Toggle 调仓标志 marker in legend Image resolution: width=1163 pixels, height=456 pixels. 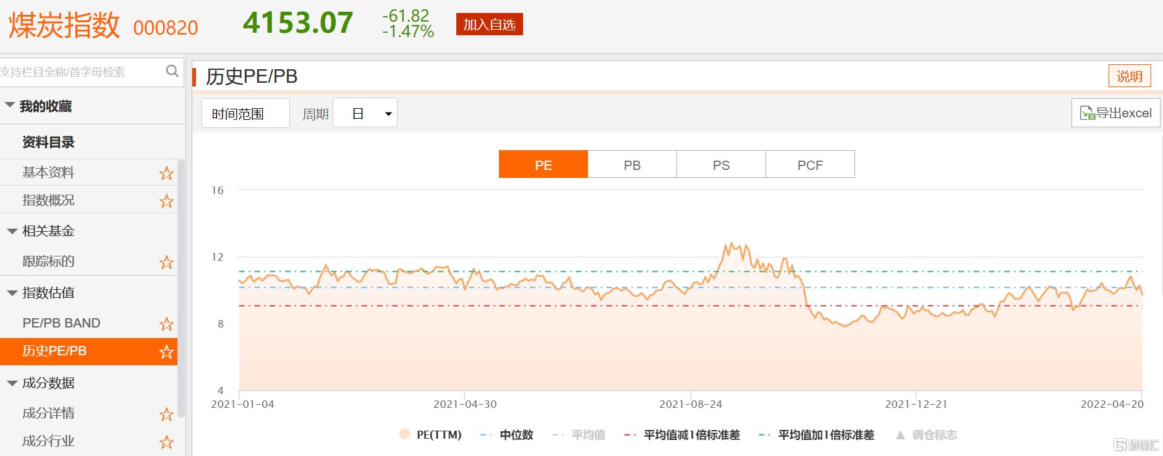point(926,434)
